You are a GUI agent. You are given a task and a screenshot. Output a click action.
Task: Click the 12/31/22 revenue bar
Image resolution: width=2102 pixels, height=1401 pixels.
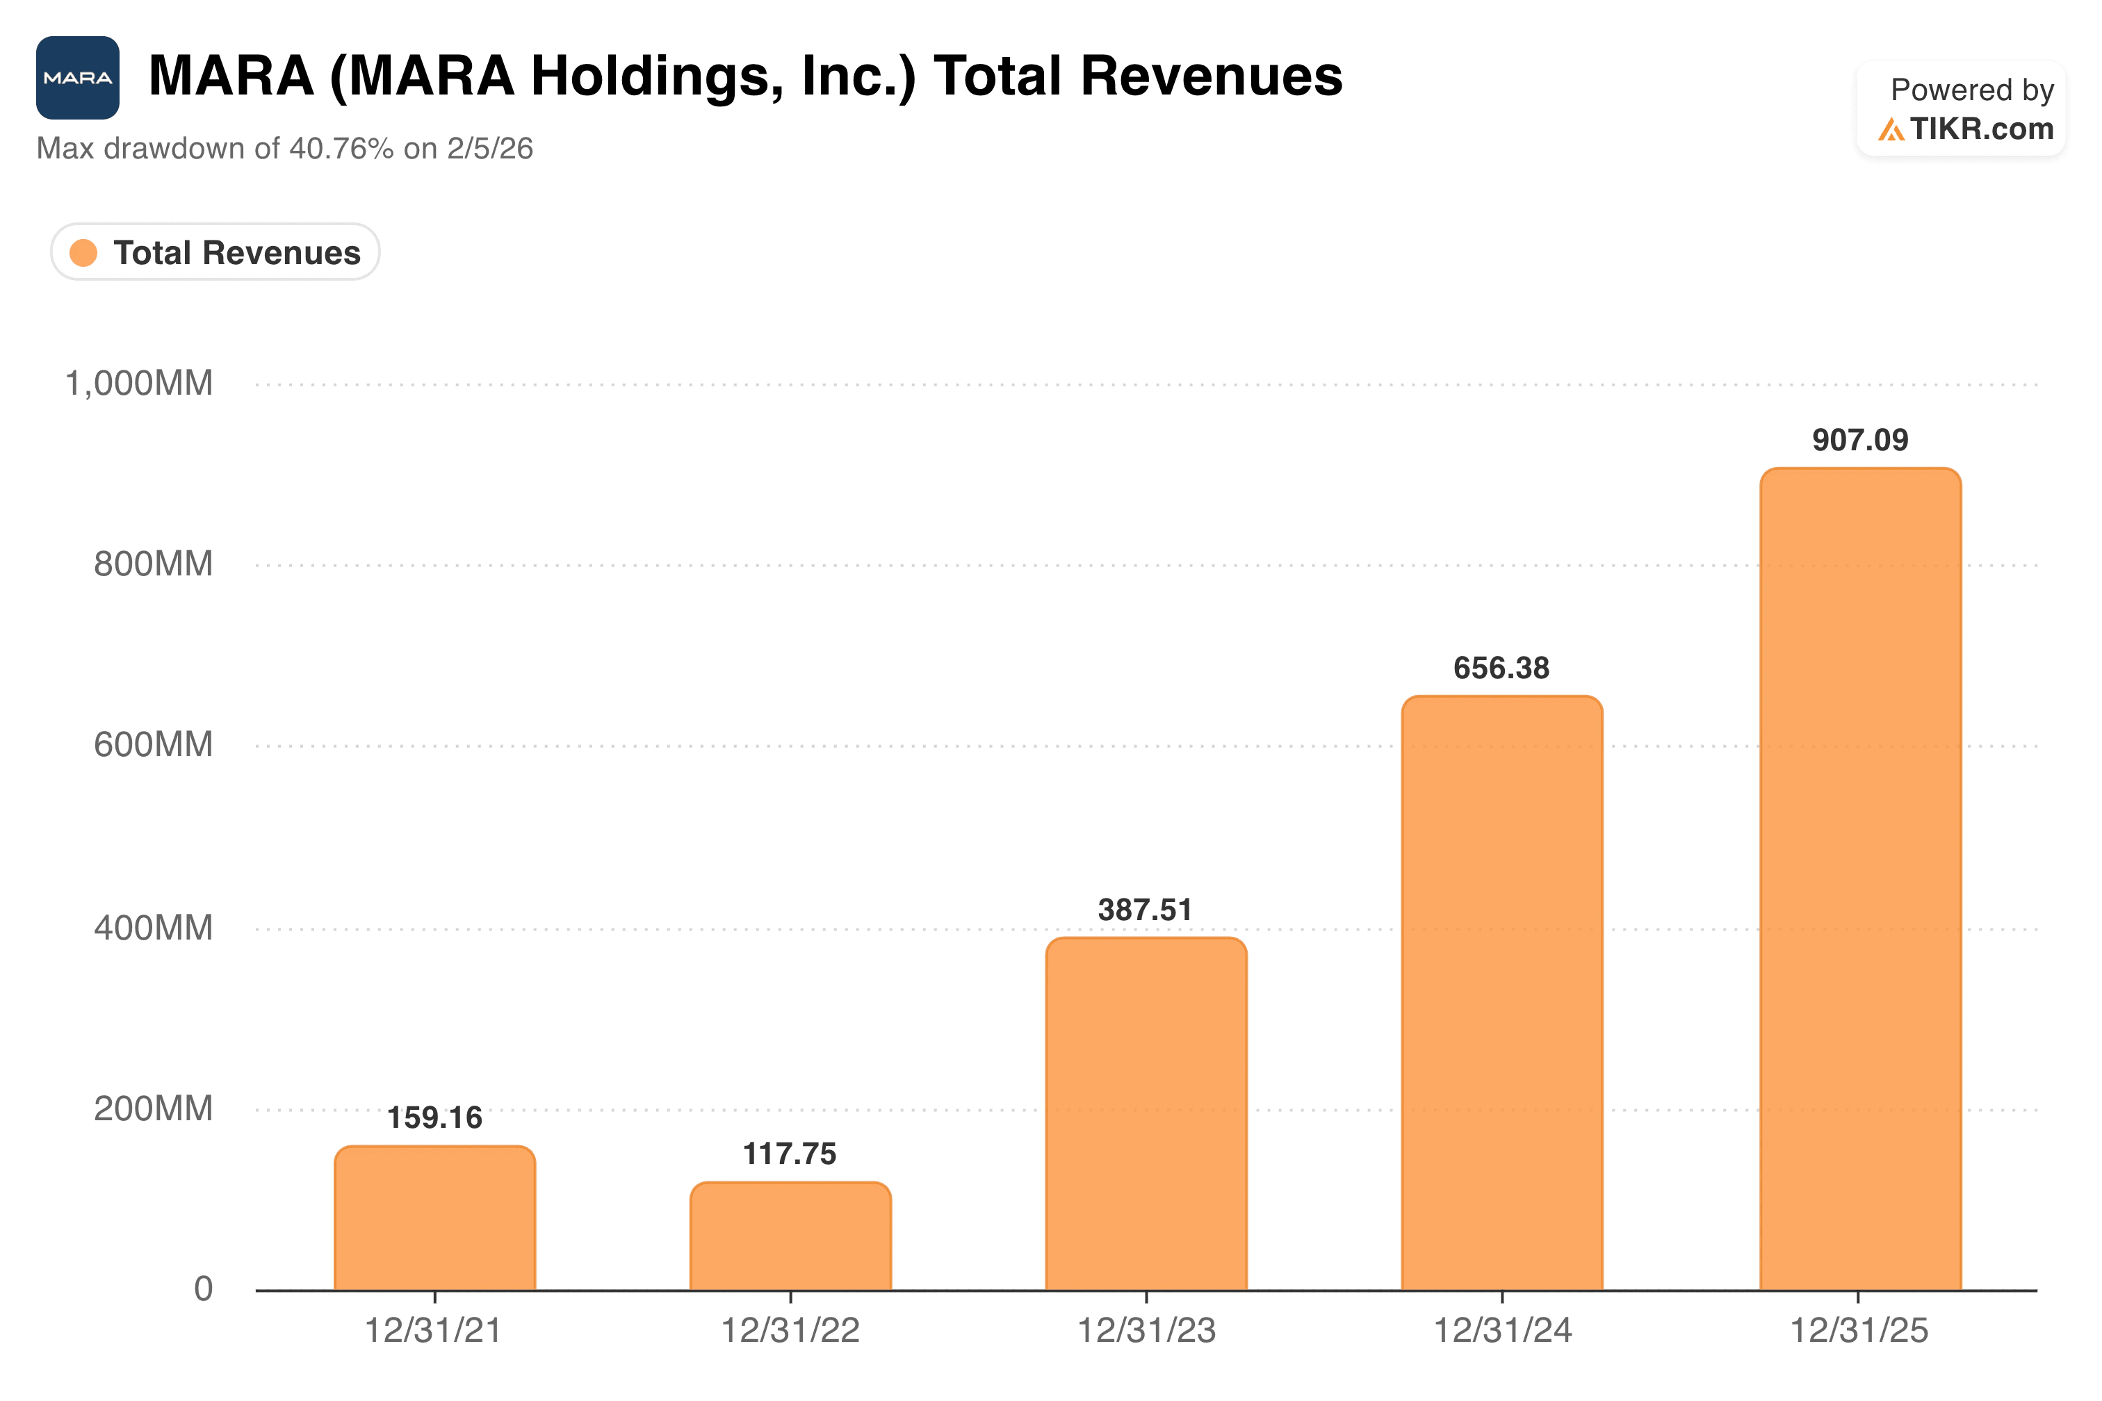(791, 1236)
